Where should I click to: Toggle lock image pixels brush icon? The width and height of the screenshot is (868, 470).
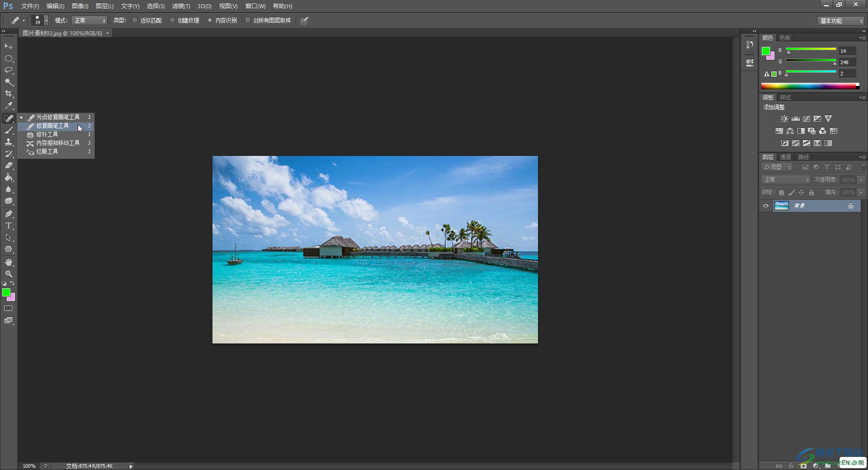pos(791,193)
